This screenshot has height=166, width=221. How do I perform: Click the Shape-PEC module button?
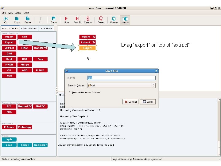25,106
